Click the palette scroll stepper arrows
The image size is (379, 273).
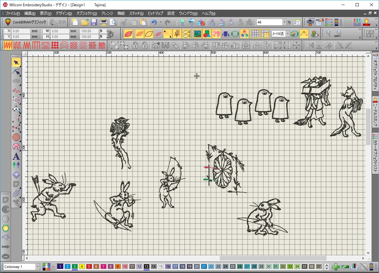pyautogui.click(x=327, y=267)
